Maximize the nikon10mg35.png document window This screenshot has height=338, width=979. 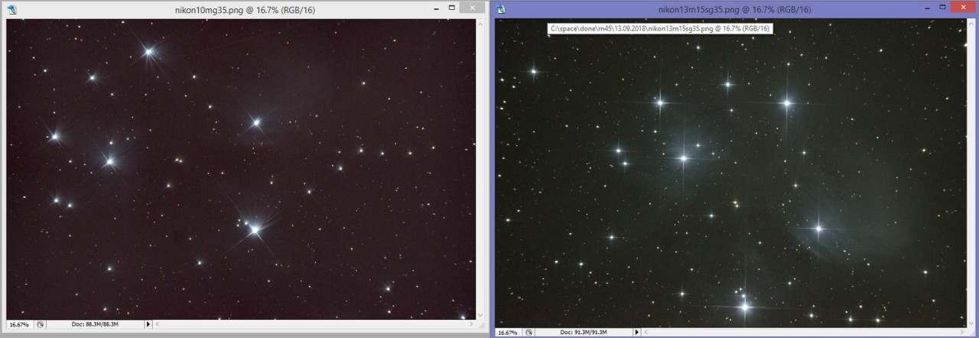click(452, 8)
